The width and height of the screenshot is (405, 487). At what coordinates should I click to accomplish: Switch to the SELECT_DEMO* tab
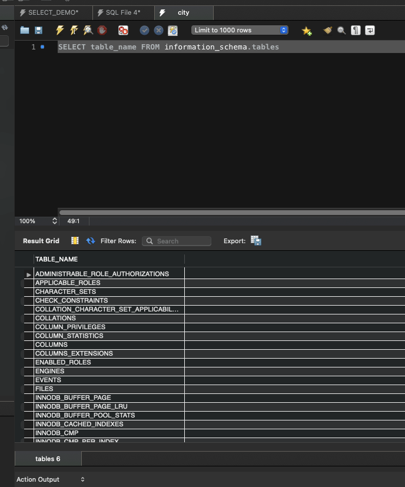tap(53, 12)
